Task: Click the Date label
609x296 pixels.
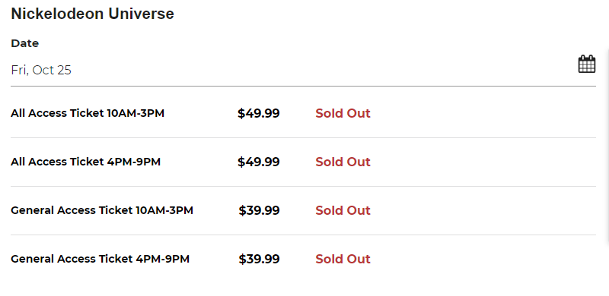Action: 25,43
